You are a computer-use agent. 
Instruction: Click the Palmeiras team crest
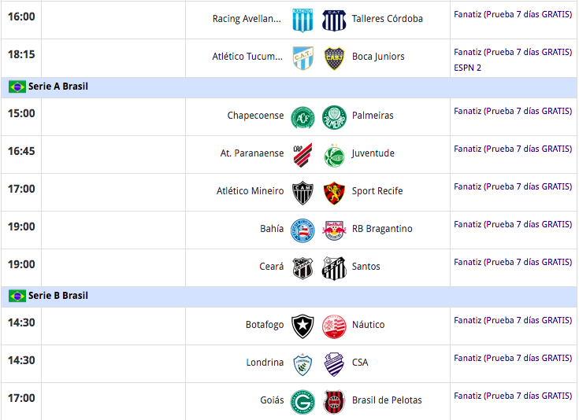pos(334,116)
